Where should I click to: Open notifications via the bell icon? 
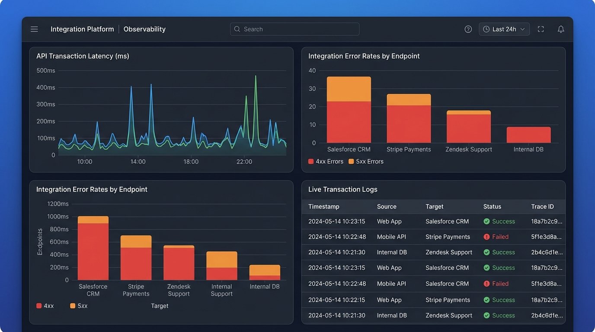tap(561, 29)
